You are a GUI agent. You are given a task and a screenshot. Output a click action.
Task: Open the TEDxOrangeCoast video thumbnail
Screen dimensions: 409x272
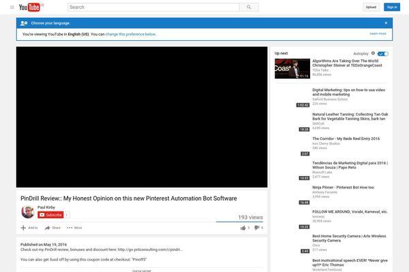[x=292, y=69]
